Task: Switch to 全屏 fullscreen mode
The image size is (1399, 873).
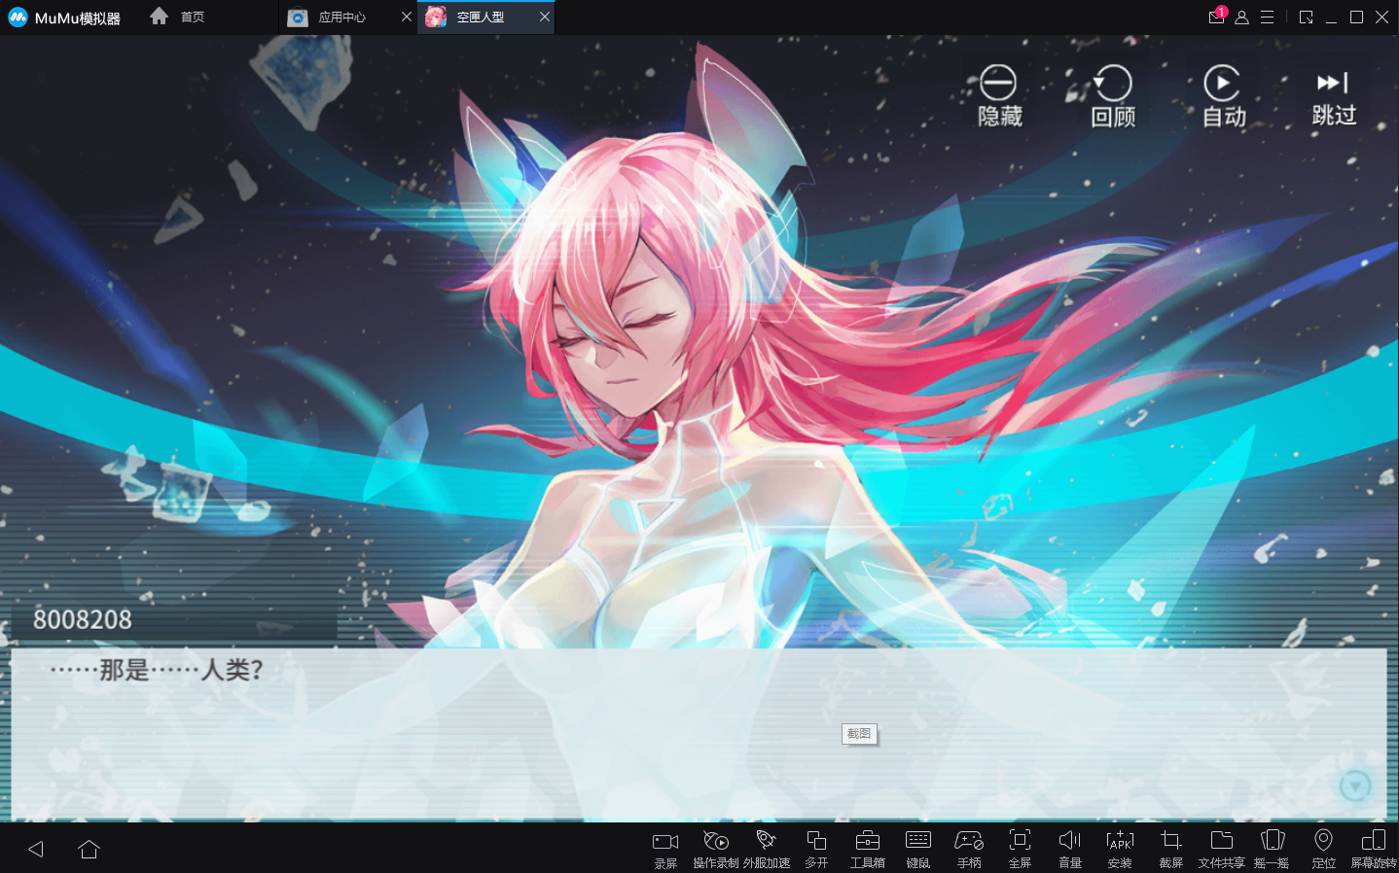Action: [1020, 849]
